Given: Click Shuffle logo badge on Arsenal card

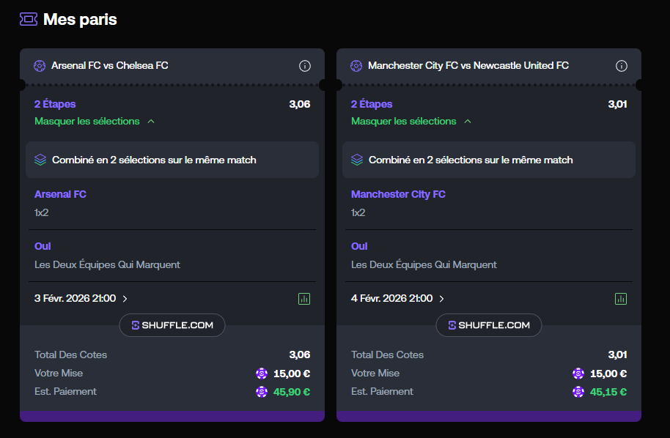Looking at the screenshot, I should click(x=172, y=325).
